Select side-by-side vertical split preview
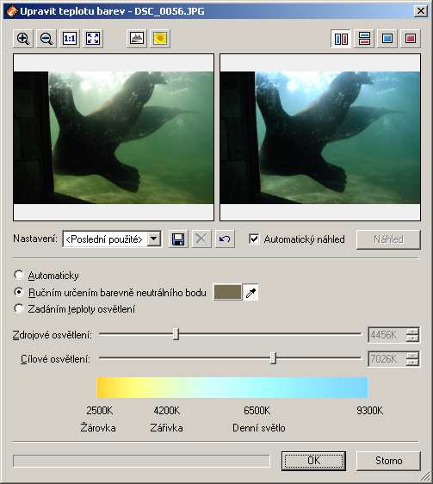The width and height of the screenshot is (433, 484). [341, 39]
